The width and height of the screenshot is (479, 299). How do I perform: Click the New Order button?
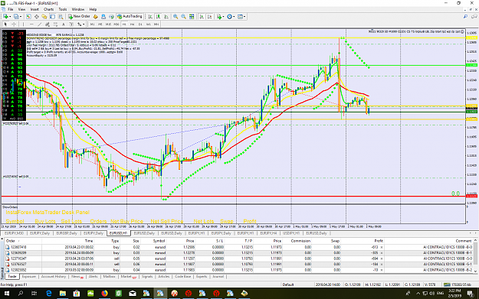pos(79,17)
